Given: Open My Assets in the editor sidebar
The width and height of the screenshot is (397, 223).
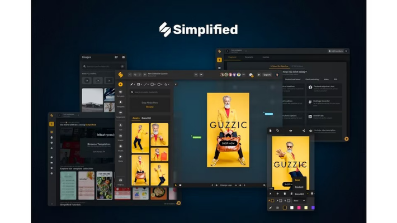Looking at the screenshot, I should (x=121, y=93).
